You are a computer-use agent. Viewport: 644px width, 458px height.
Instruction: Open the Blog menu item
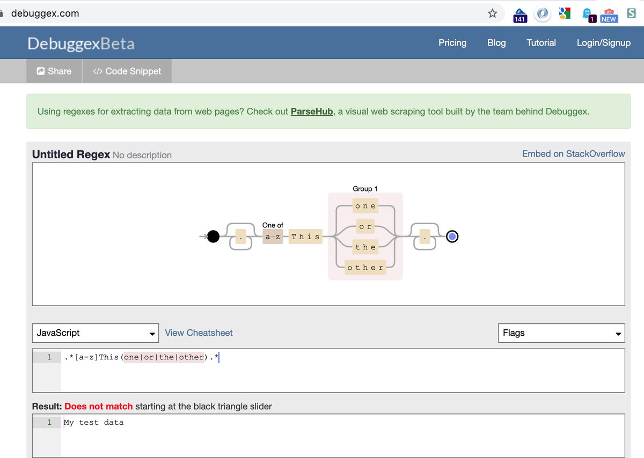(x=496, y=42)
